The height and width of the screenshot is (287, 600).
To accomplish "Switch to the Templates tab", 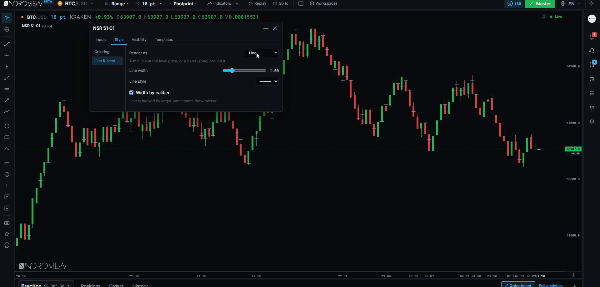I will pos(164,40).
